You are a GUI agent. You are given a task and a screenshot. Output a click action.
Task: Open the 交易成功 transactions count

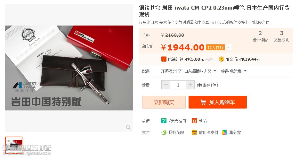coord(281,36)
